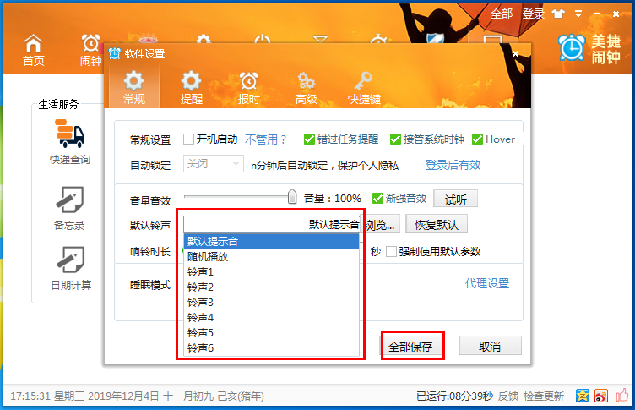Click the skin T-shirt icon in title bar

click(x=558, y=14)
